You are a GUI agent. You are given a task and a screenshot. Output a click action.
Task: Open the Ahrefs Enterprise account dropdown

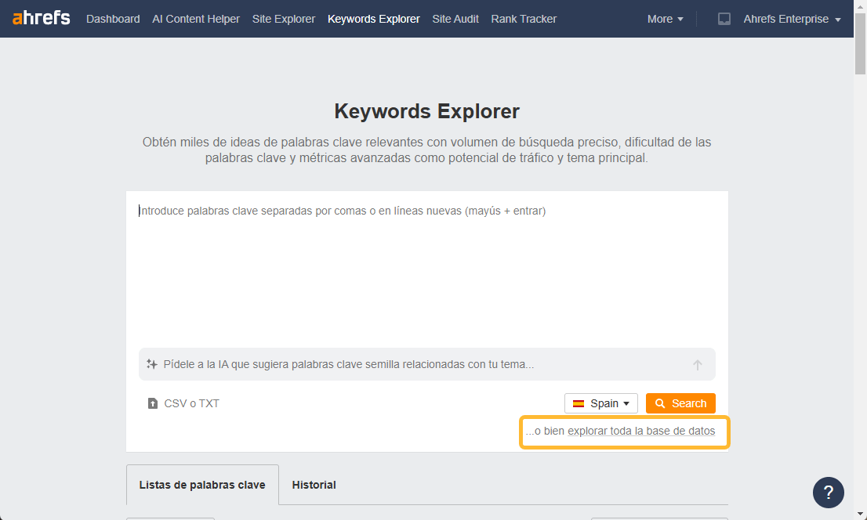792,19
